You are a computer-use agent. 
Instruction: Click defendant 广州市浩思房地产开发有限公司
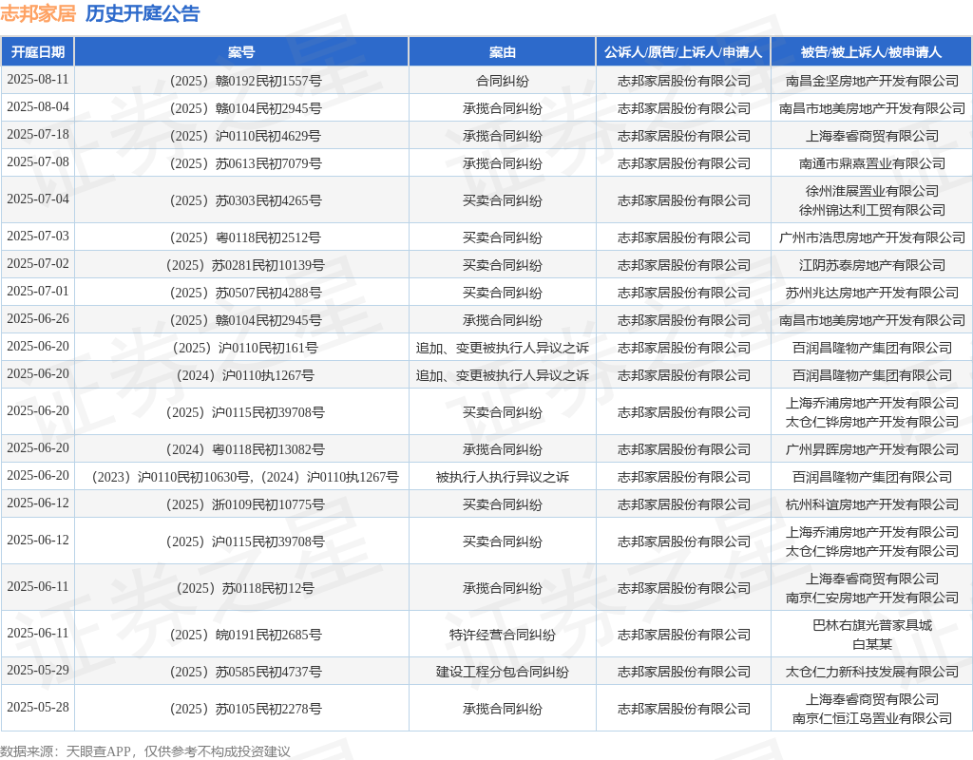[x=872, y=237]
